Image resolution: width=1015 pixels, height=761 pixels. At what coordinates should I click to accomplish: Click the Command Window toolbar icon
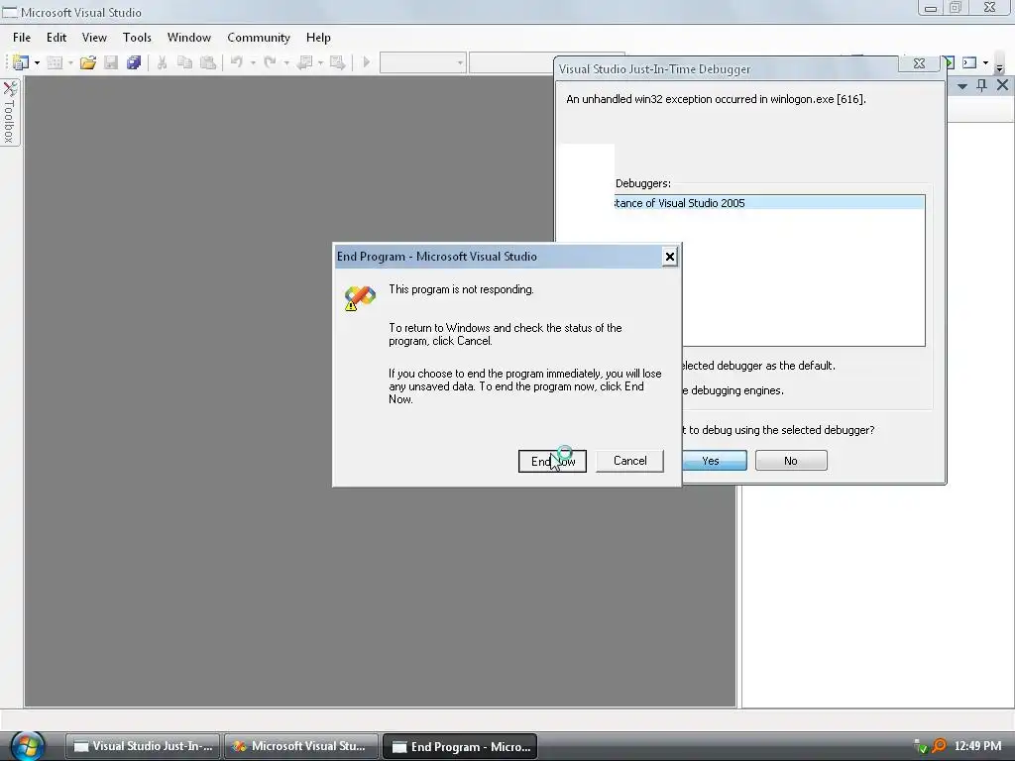coord(969,62)
